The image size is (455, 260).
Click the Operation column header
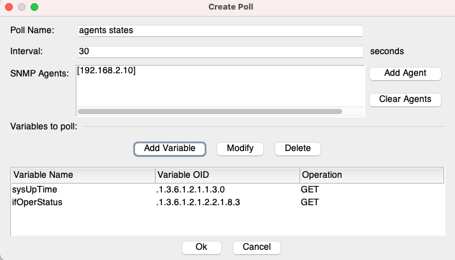coord(371,175)
